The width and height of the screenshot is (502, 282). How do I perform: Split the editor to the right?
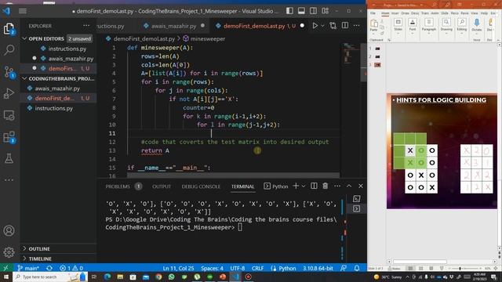(x=345, y=26)
